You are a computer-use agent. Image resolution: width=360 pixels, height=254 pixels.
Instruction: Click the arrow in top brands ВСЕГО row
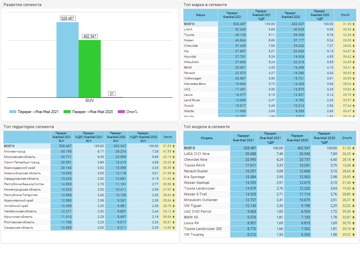[x=354, y=24]
